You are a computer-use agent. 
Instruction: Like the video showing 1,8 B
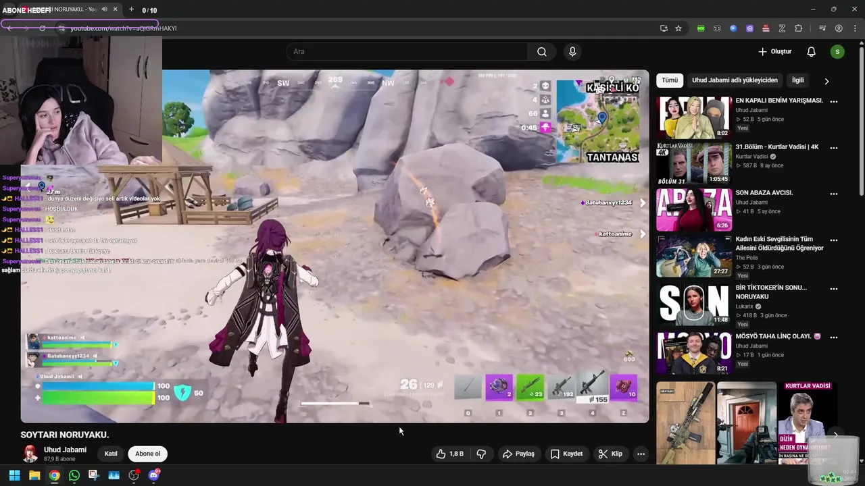point(450,454)
